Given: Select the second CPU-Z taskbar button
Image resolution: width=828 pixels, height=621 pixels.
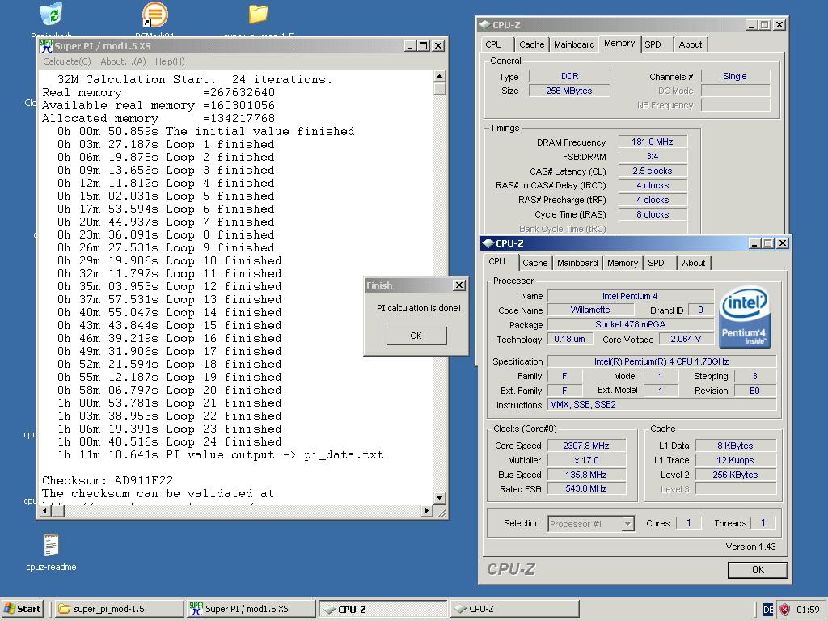Looking at the screenshot, I should pos(515,609).
